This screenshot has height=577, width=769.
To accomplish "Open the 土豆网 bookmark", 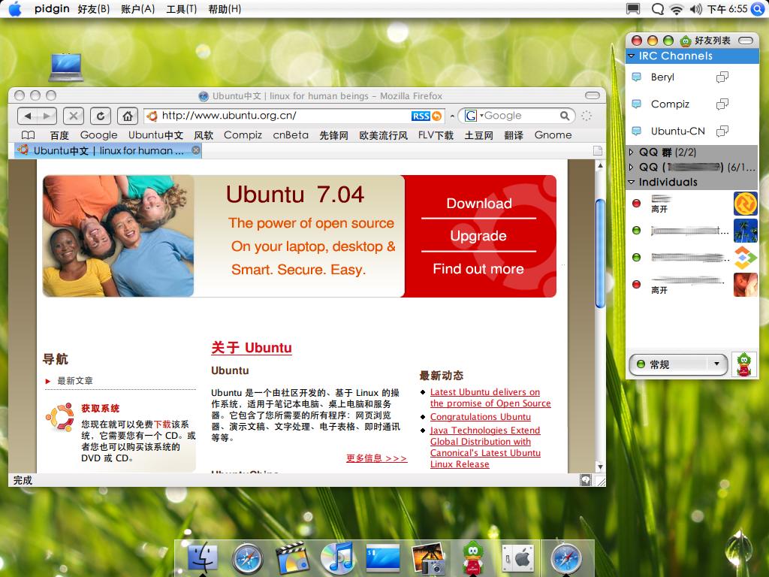I will click(478, 135).
